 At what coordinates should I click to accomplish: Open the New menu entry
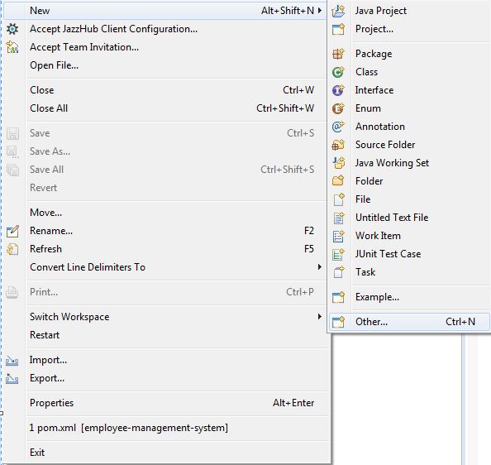pyautogui.click(x=165, y=11)
